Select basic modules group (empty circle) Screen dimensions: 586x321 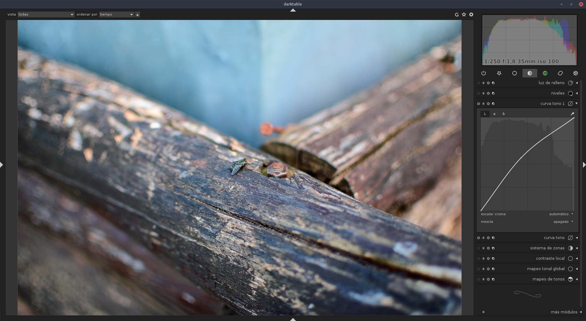(x=514, y=73)
